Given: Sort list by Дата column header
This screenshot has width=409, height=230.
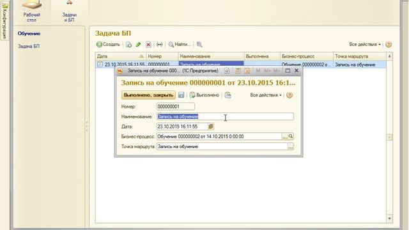Looking at the screenshot, I should click(120, 56).
